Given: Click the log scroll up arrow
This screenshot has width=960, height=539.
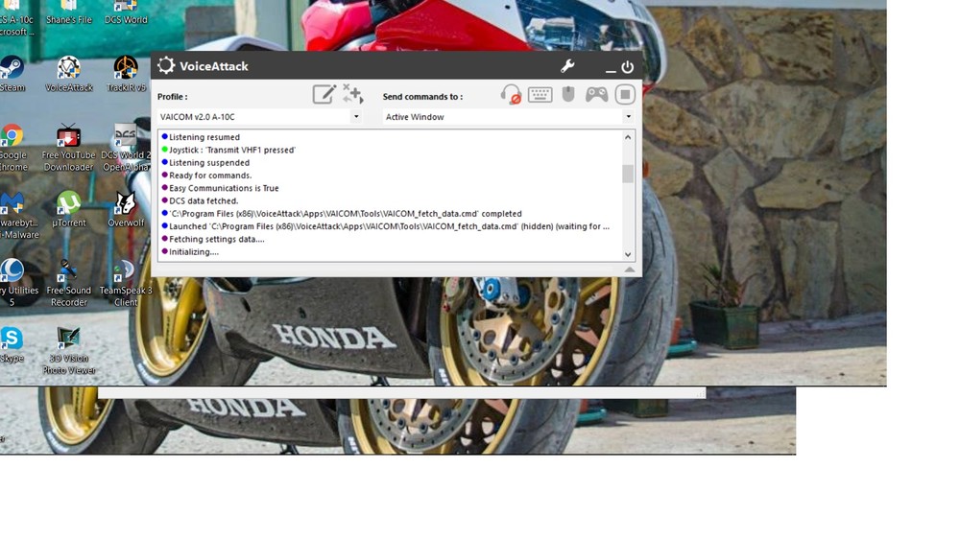Looking at the screenshot, I should pyautogui.click(x=628, y=137).
